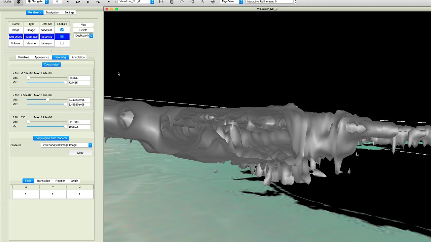Disable the IsoSurface renderer checkbox
The width and height of the screenshot is (431, 242).
click(x=62, y=37)
